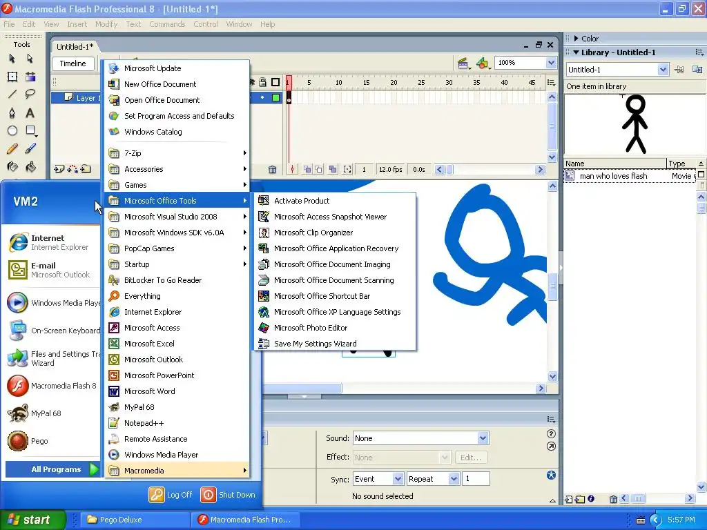Open the timeline frame view menu

[551, 82]
